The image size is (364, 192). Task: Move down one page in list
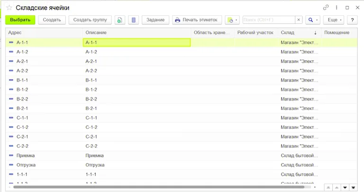tap(345, 188)
